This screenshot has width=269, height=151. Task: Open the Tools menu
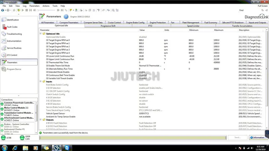(x=55, y=6)
